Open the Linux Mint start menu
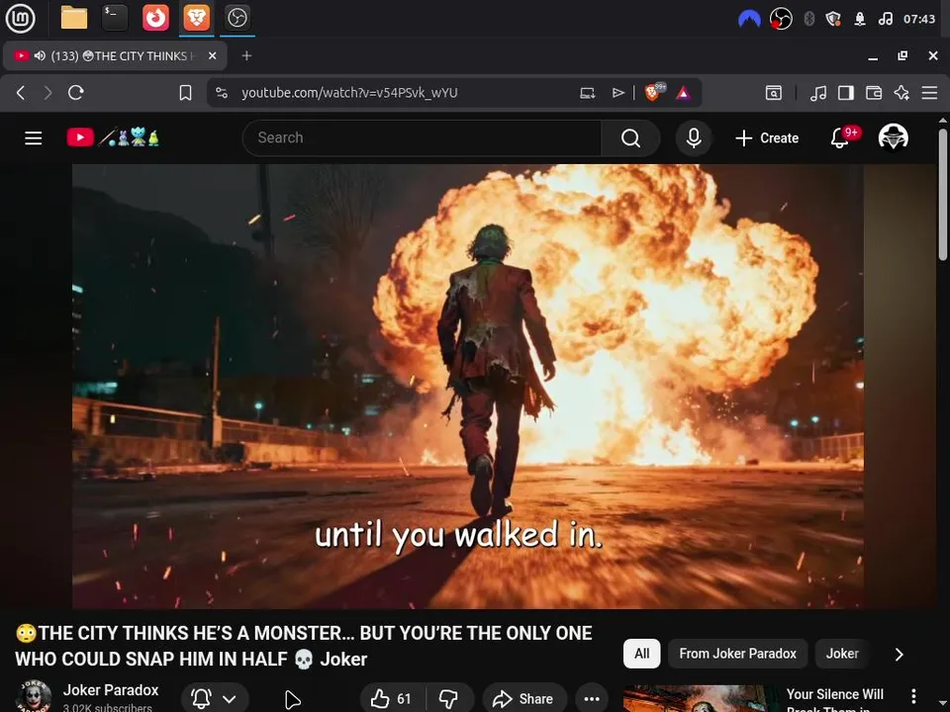This screenshot has height=712, width=950. (20, 18)
